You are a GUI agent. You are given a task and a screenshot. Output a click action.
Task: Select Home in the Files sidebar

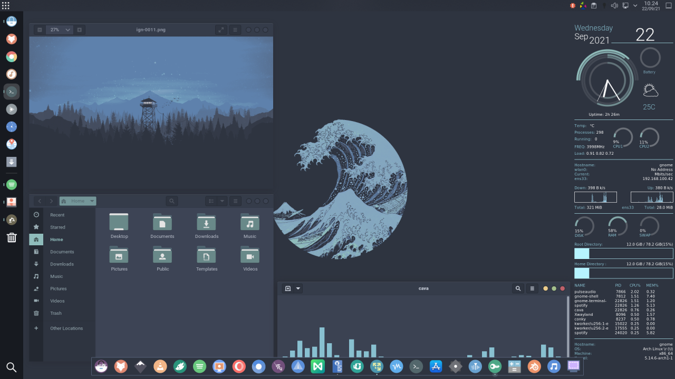(x=62, y=240)
